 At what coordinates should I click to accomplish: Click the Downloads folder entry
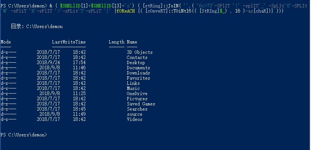[138, 73]
